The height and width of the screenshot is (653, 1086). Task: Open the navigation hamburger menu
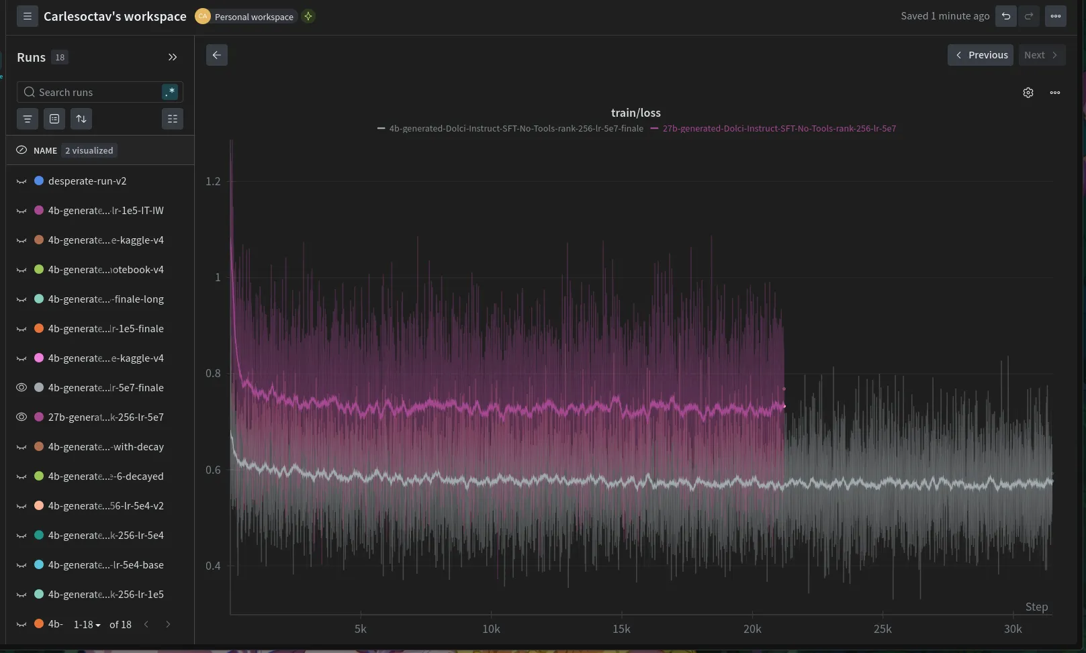27,16
